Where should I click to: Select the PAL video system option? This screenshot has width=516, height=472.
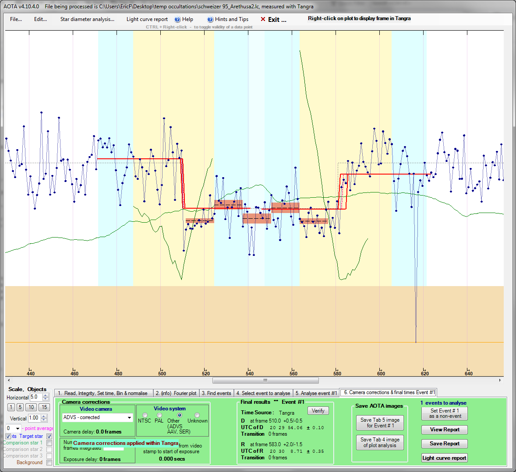pos(159,415)
